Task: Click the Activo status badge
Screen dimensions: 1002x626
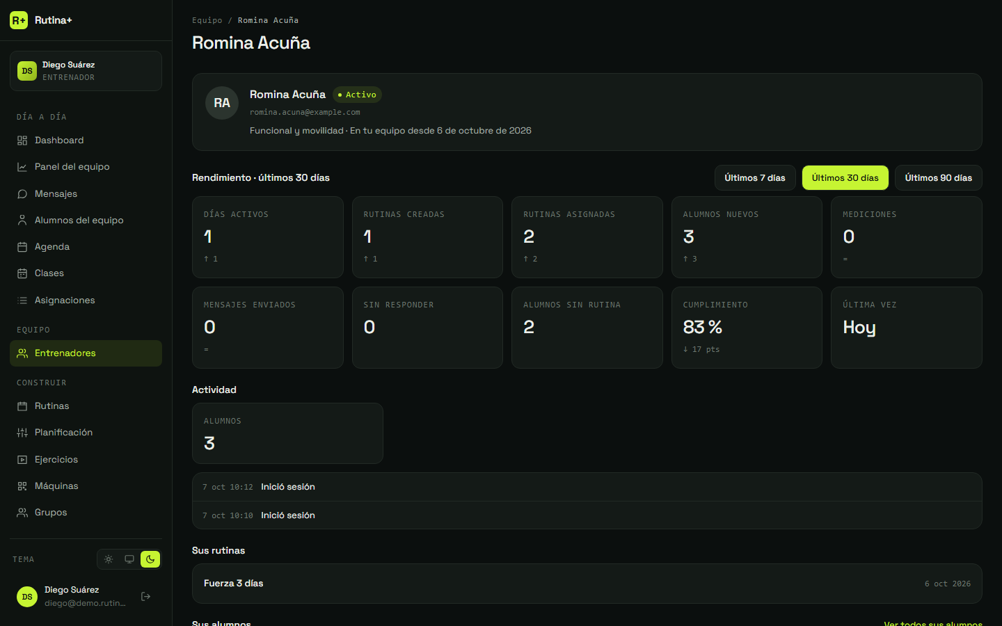Action: pyautogui.click(x=357, y=95)
